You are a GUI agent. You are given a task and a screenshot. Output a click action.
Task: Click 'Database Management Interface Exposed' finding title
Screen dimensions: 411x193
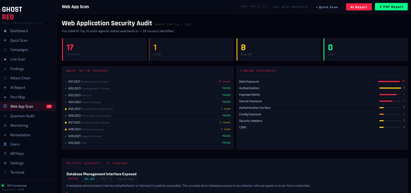[x=101, y=174]
